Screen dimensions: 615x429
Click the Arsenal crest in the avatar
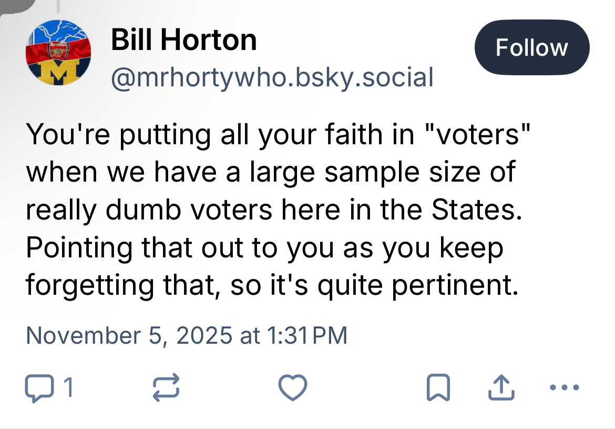(58, 50)
